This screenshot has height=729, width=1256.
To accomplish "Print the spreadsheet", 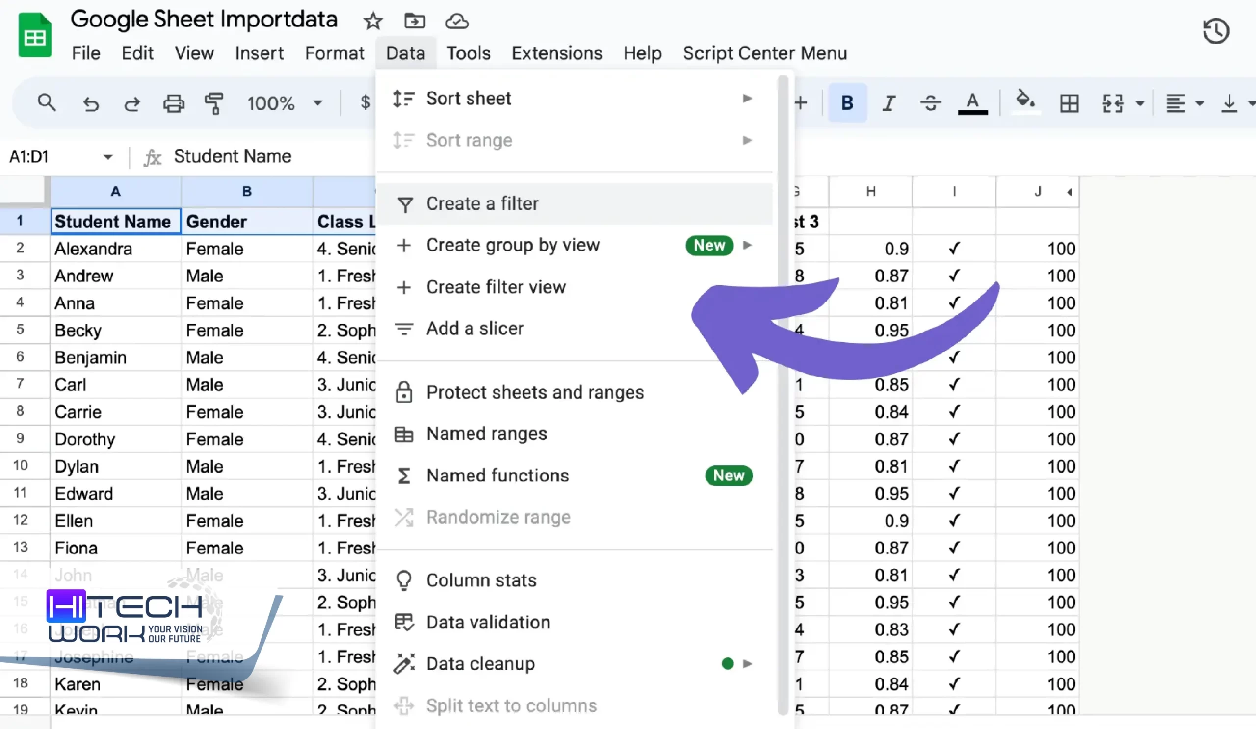I will click(x=173, y=103).
